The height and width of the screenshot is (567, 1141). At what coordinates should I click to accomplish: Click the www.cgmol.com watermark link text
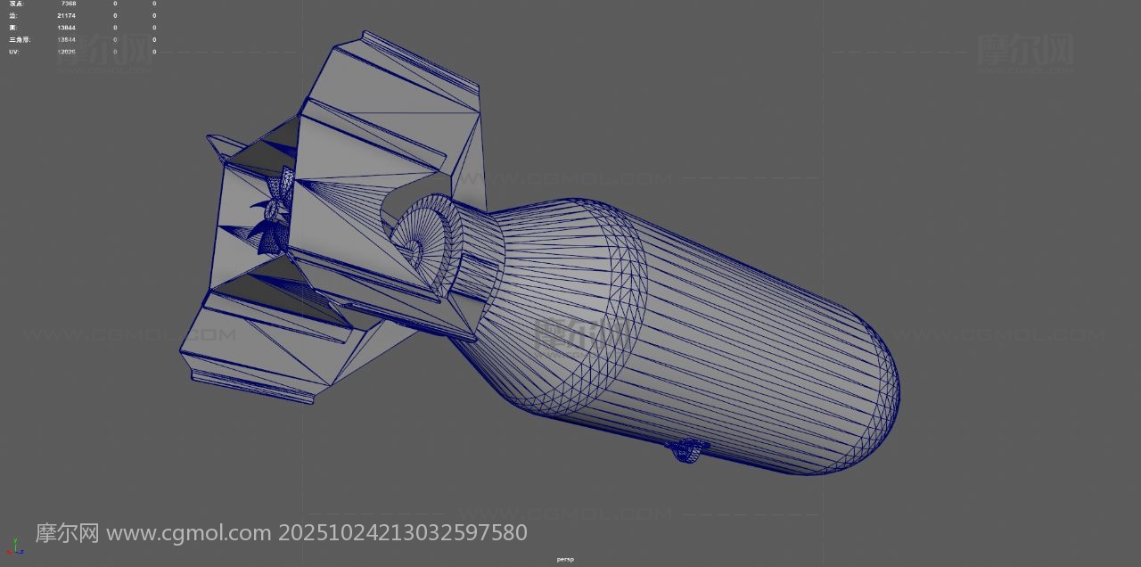[189, 533]
